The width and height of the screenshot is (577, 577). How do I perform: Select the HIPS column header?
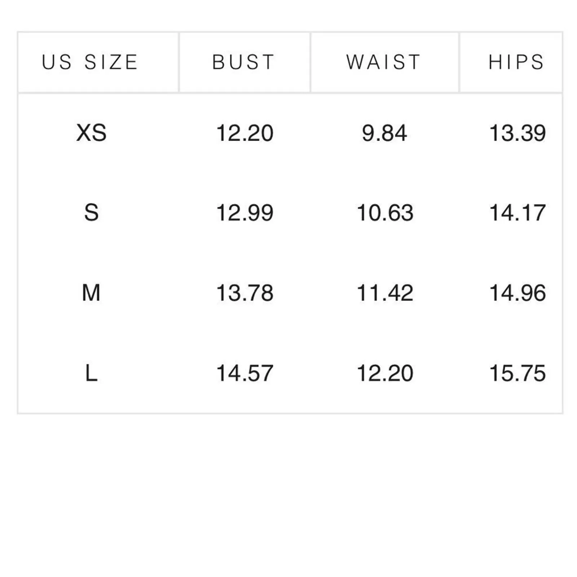pos(516,62)
